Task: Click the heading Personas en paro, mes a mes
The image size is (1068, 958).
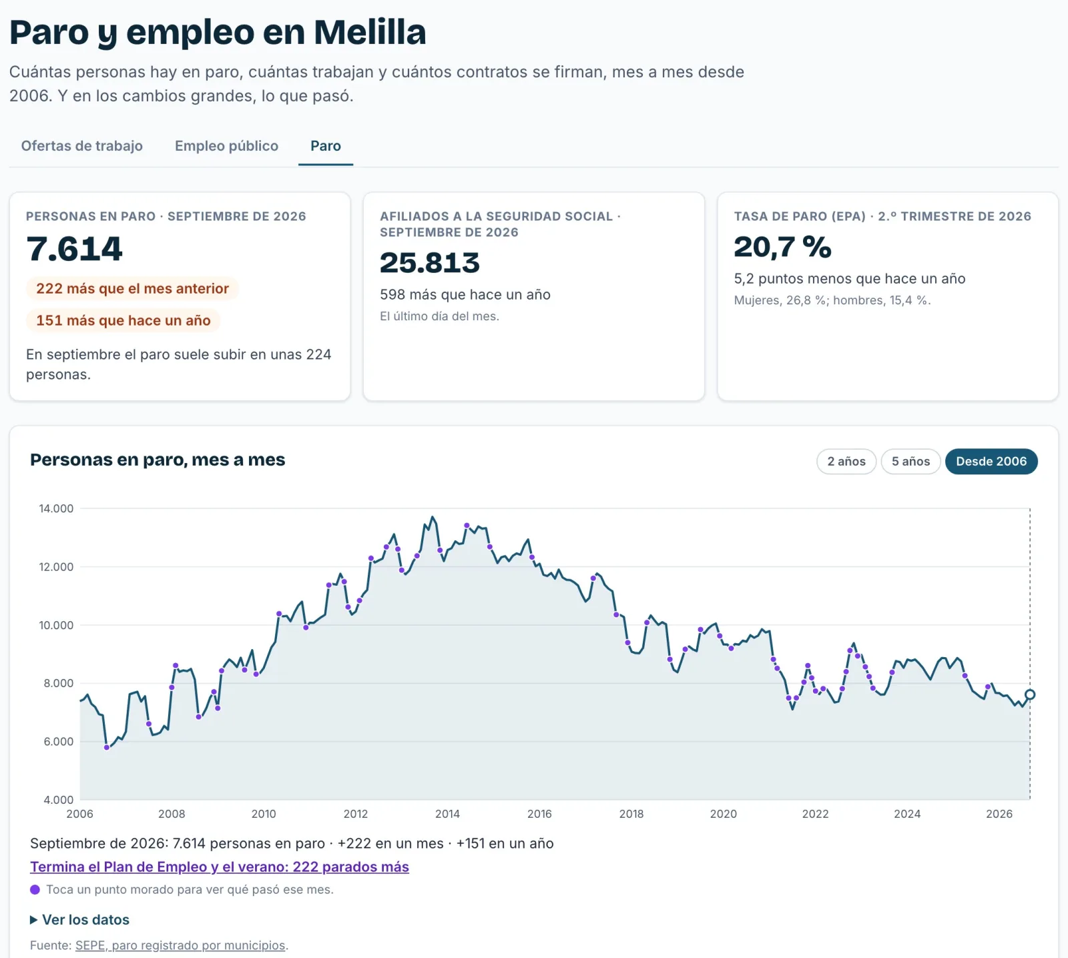Action: tap(158, 460)
